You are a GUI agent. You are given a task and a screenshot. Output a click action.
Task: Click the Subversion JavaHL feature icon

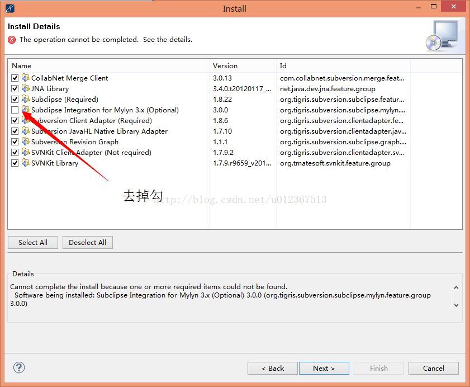[26, 131]
